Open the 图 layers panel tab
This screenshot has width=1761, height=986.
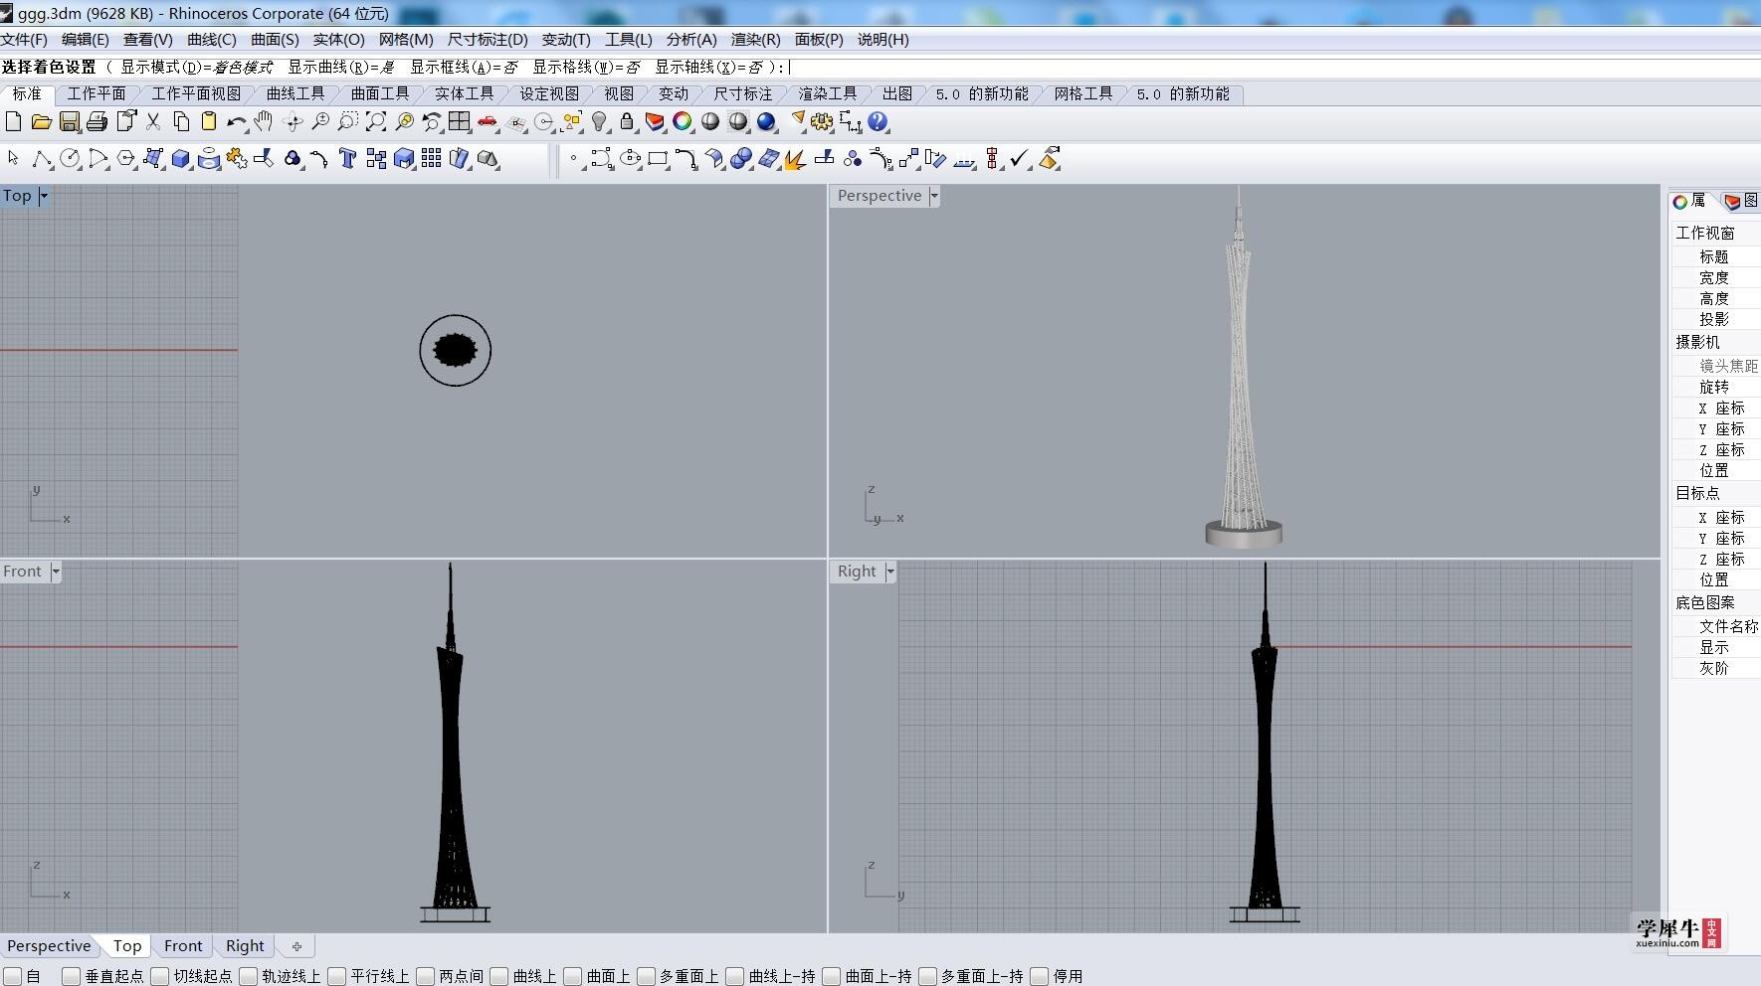[1742, 201]
